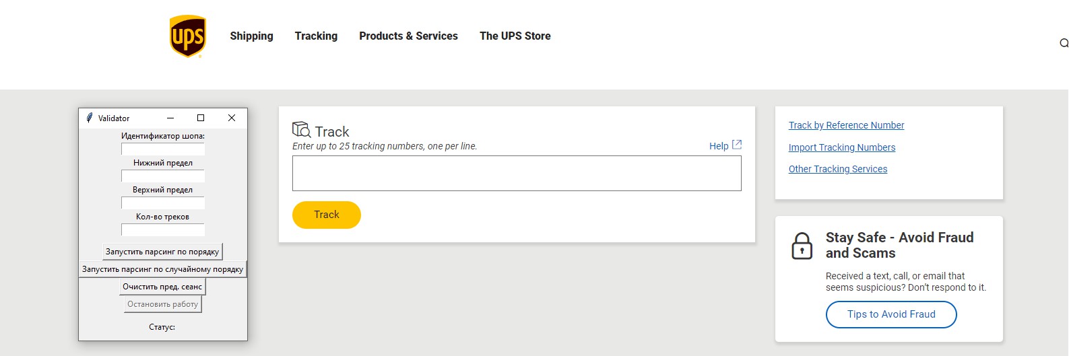Click the yellow Track button
Screen dimensions: 1069x356
pyautogui.click(x=327, y=215)
